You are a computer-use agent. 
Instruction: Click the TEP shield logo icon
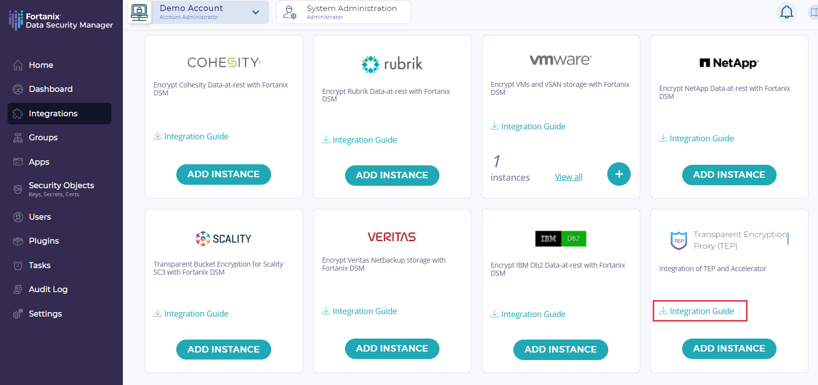tap(679, 240)
